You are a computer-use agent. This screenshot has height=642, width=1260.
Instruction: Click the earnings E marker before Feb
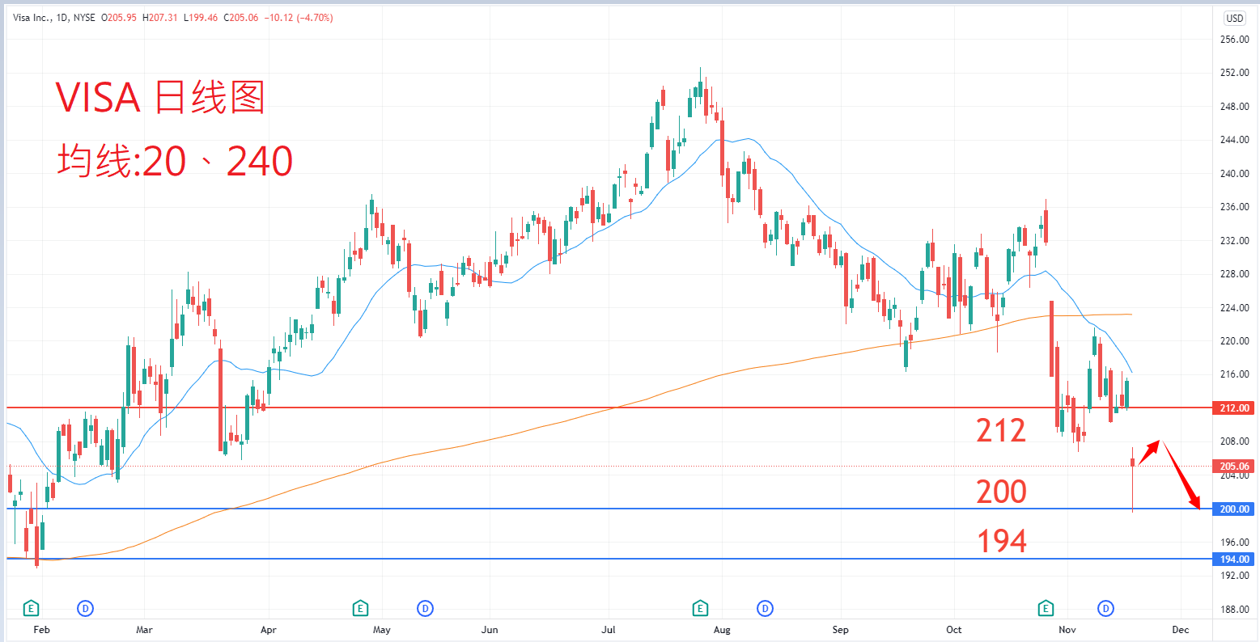coord(32,607)
